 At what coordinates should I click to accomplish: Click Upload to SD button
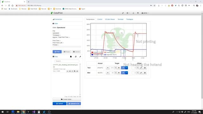pos(74,104)
